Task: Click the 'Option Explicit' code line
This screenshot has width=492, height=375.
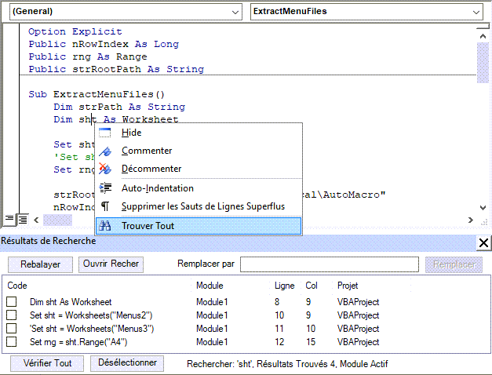Action: point(75,31)
